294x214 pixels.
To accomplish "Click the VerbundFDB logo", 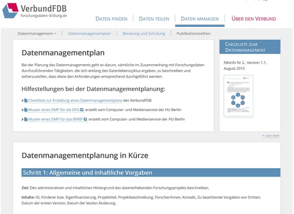I will [x=35, y=11].
